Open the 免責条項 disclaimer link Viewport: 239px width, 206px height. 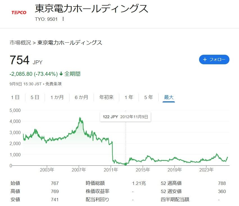click(x=53, y=84)
